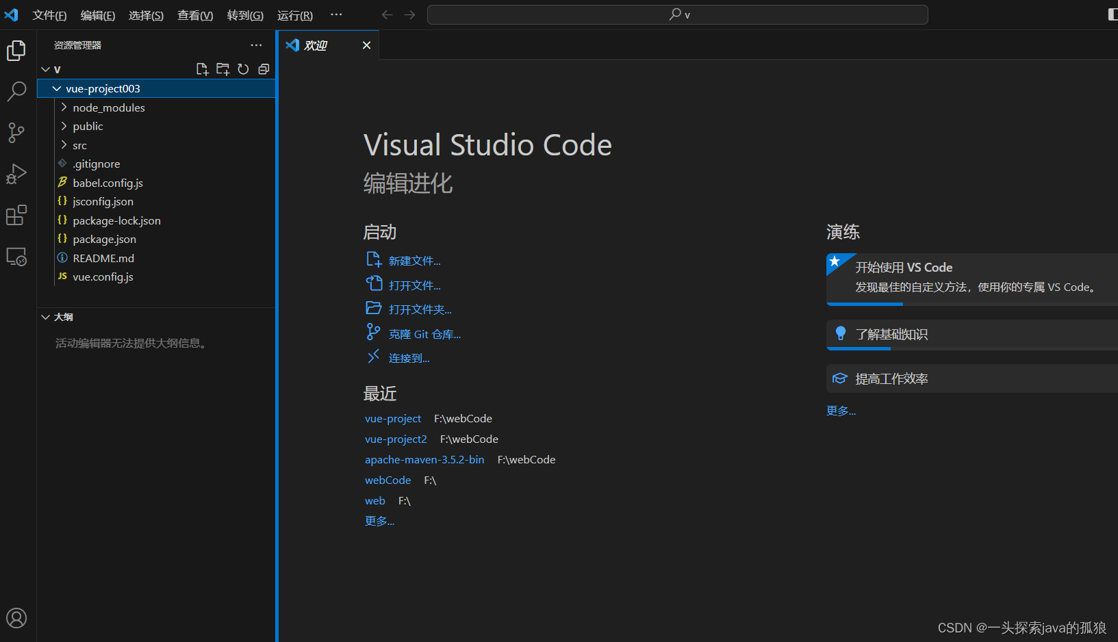This screenshot has height=642, width=1118.
Task: Click the graduation cap icon of 提高工作效率
Action: (840, 378)
